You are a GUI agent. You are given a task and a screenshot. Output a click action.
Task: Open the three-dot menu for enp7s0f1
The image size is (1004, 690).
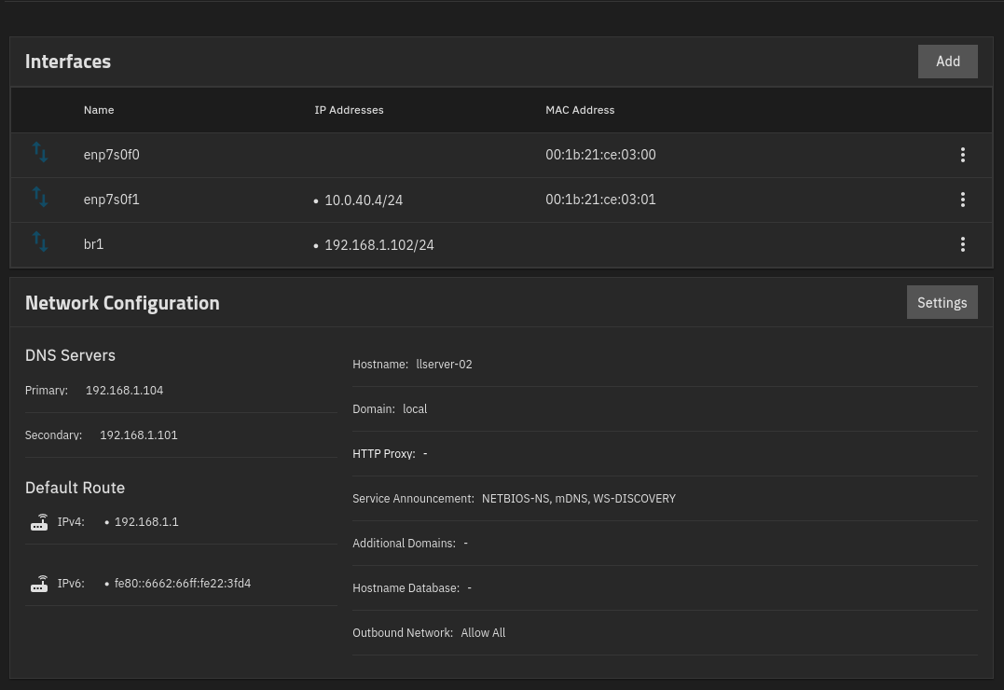point(963,200)
